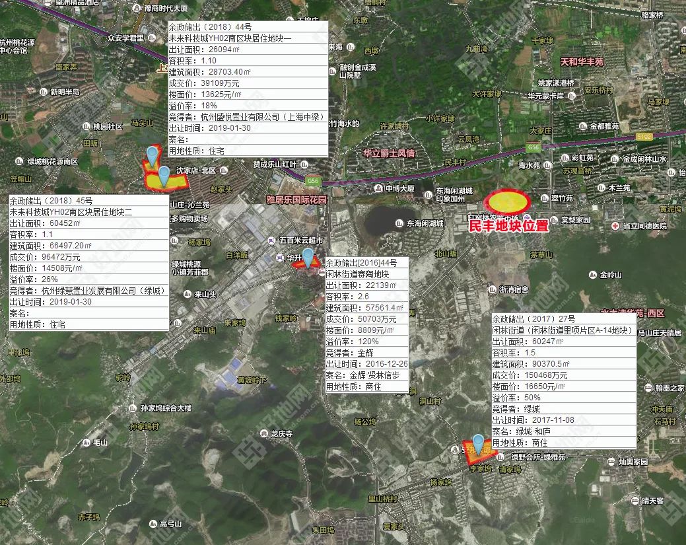Click the red label 雅居乐国际花园

tap(296, 200)
